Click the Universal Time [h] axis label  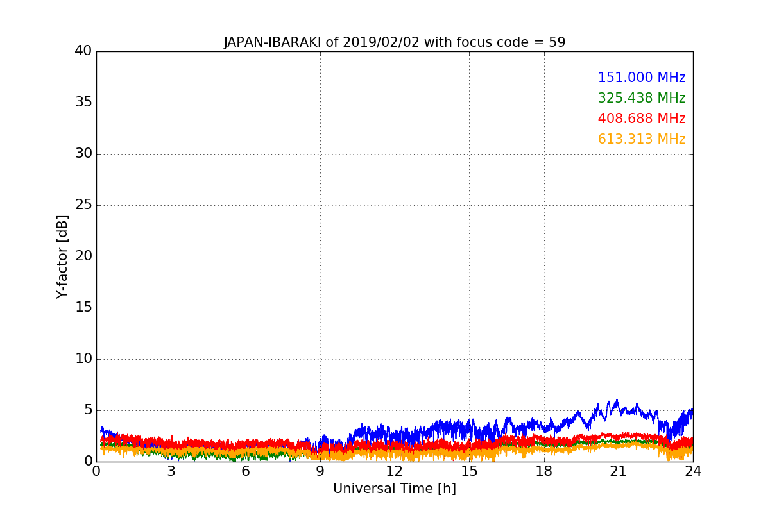coord(395,489)
